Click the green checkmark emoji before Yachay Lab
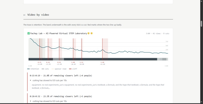Viewport: 203px width, 104px height. click(x=29, y=33)
